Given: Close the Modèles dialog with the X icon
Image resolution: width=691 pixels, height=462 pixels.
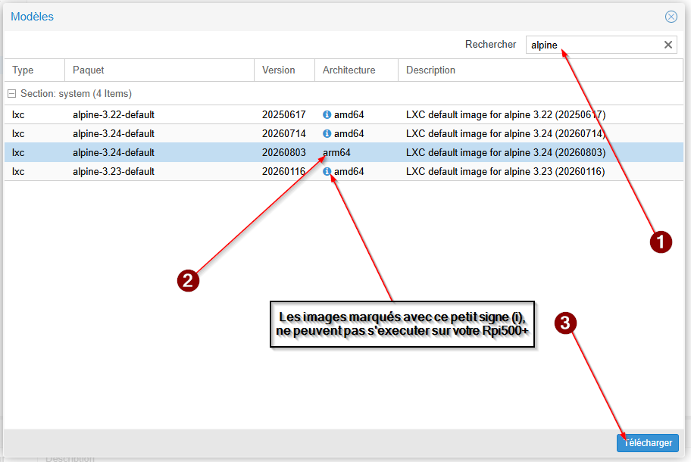Looking at the screenshot, I should coord(671,17).
